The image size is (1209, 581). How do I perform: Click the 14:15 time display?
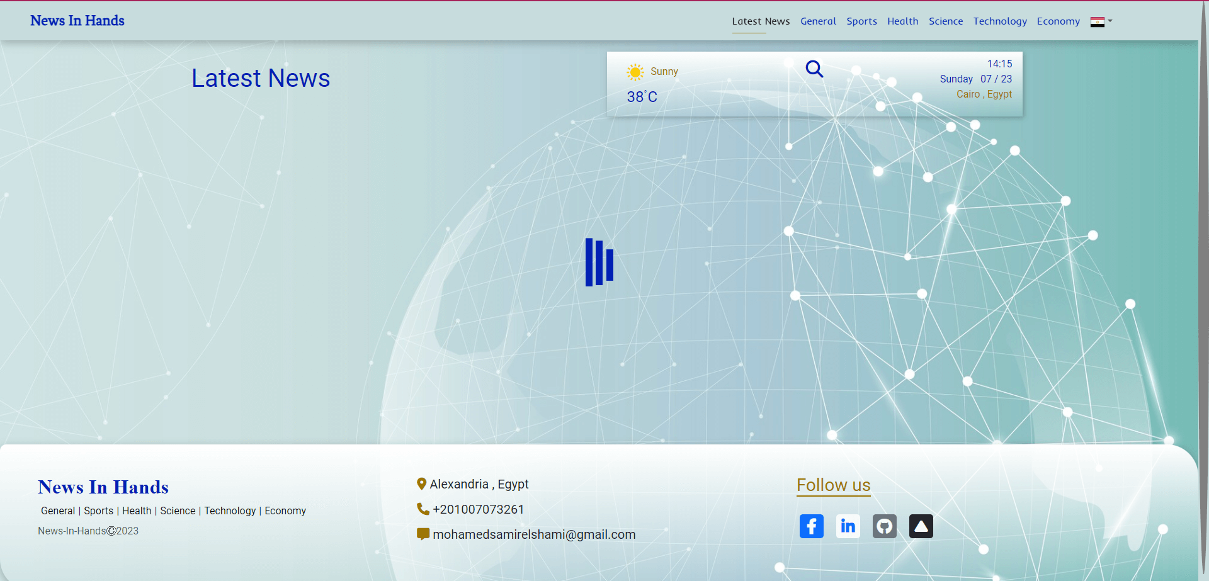pyautogui.click(x=1000, y=64)
